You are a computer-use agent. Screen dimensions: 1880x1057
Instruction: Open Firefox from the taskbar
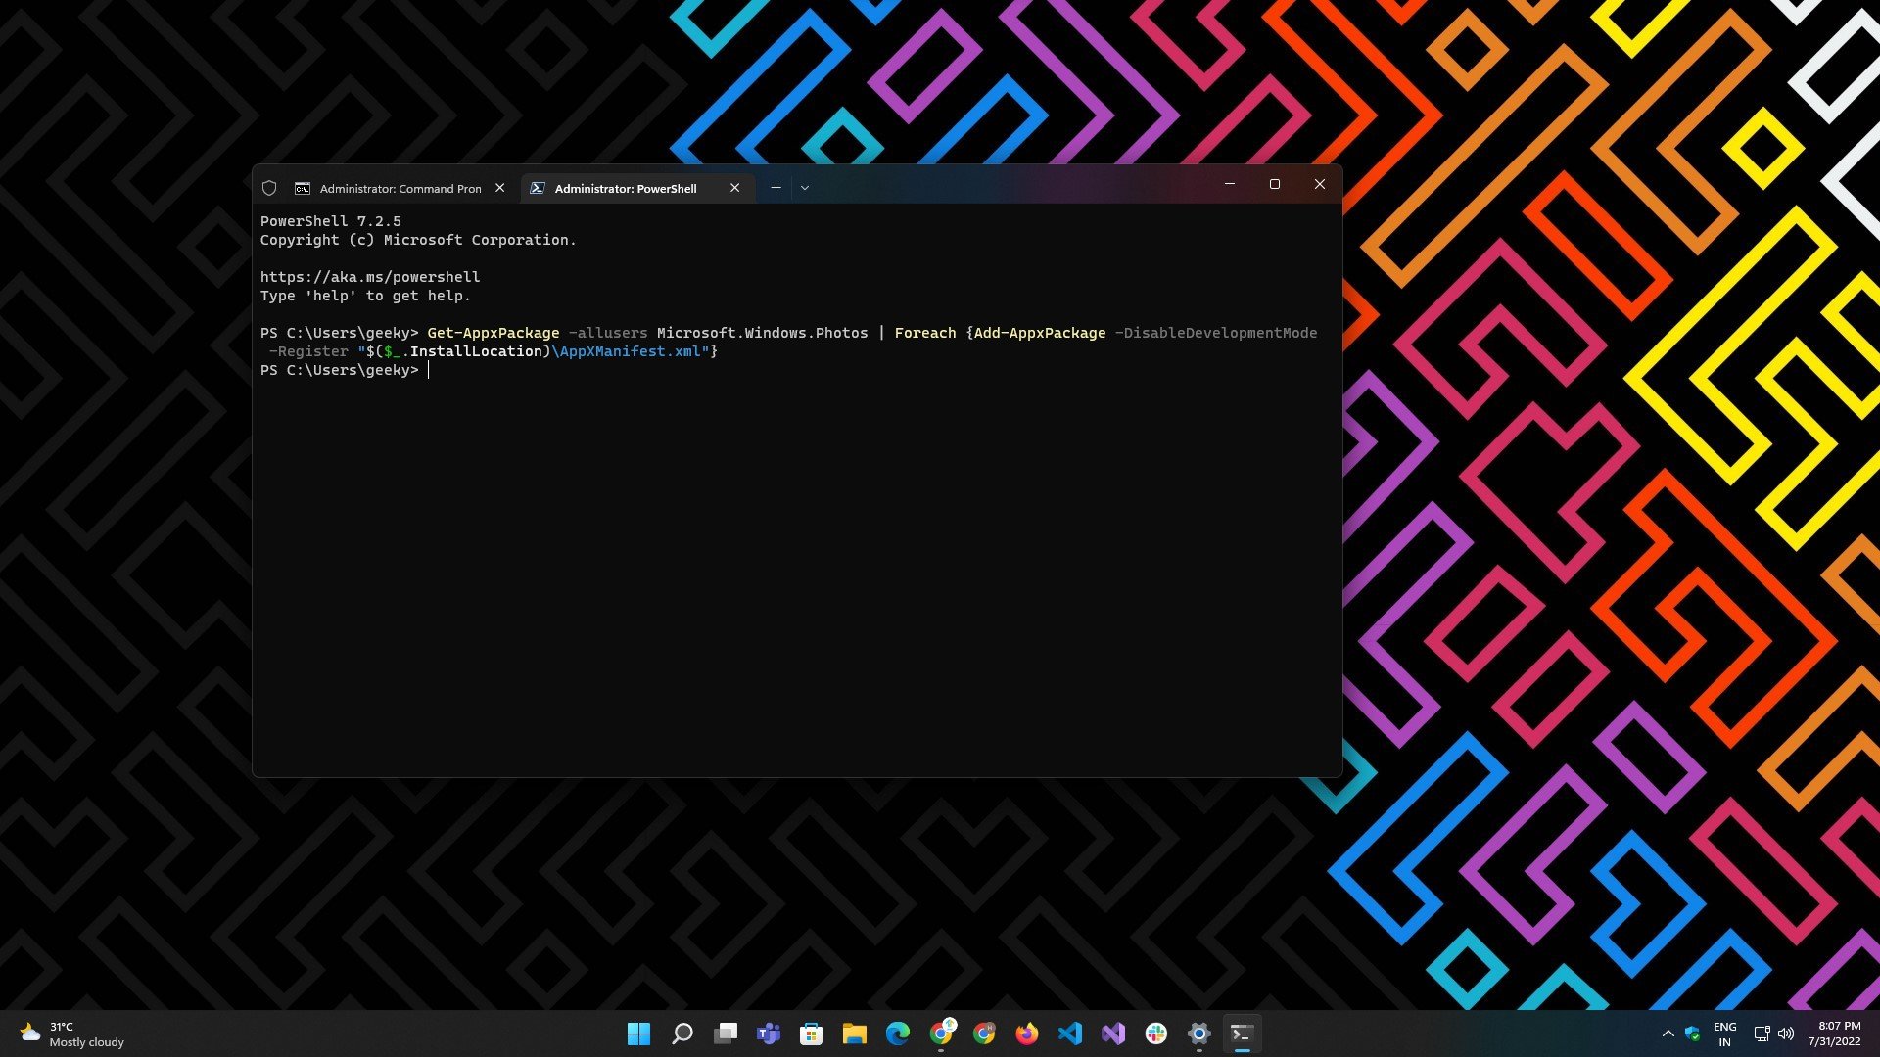click(1026, 1034)
